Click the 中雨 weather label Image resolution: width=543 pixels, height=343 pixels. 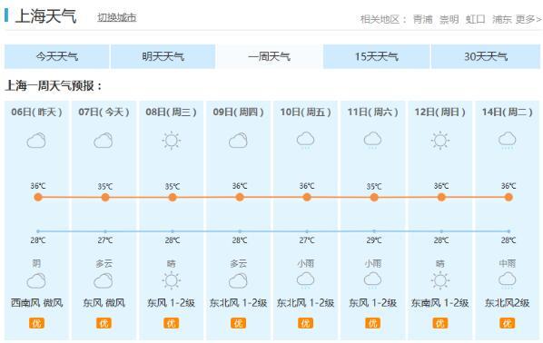click(x=507, y=264)
